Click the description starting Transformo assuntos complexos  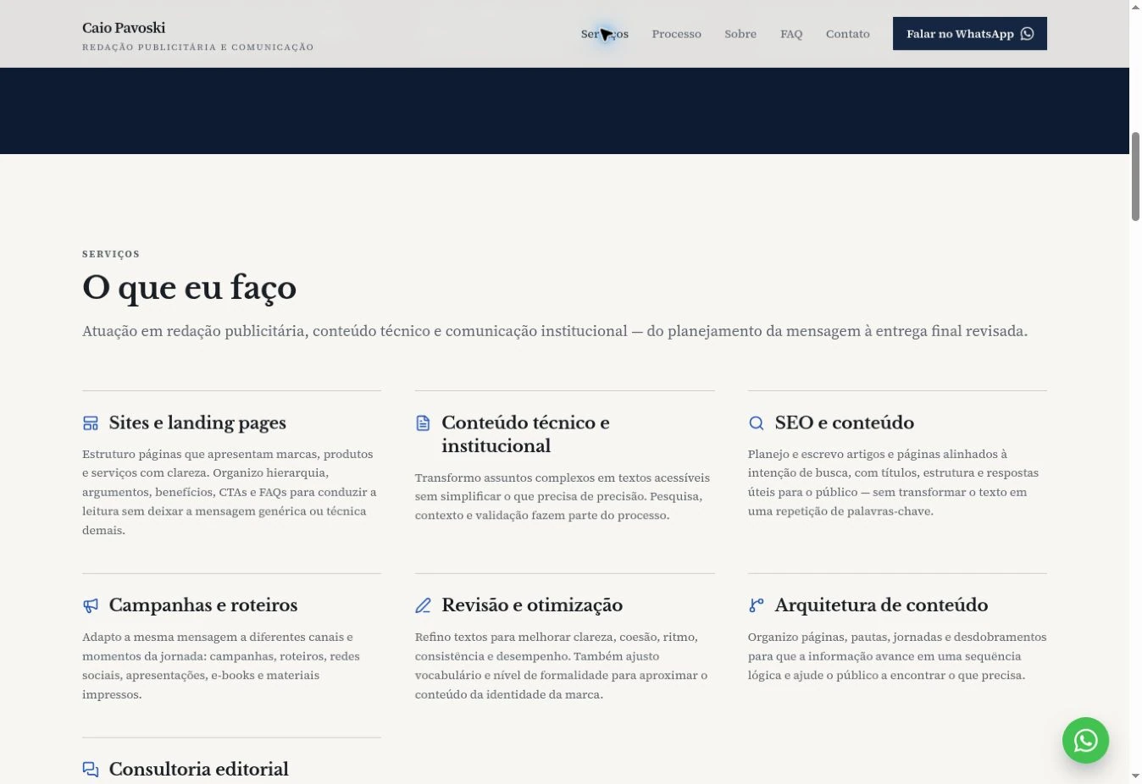coord(563,496)
